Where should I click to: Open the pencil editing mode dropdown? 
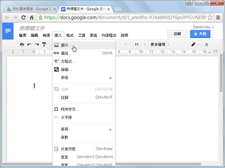pyautogui.click(x=195, y=44)
